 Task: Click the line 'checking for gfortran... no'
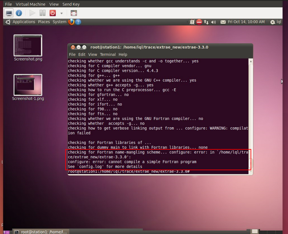[x=98, y=95]
